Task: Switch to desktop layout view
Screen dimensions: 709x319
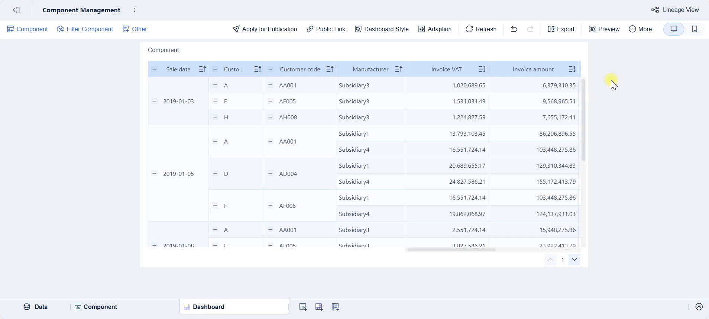Action: click(674, 29)
